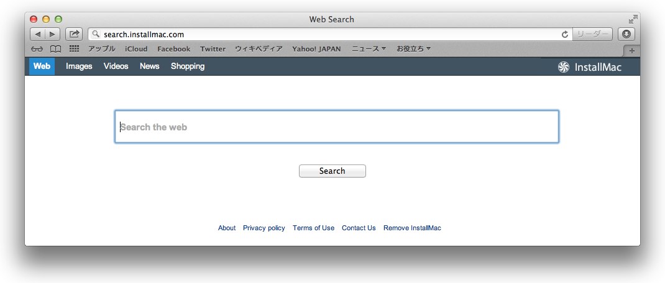
Task: Open the Contact Us link
Action: click(x=359, y=228)
